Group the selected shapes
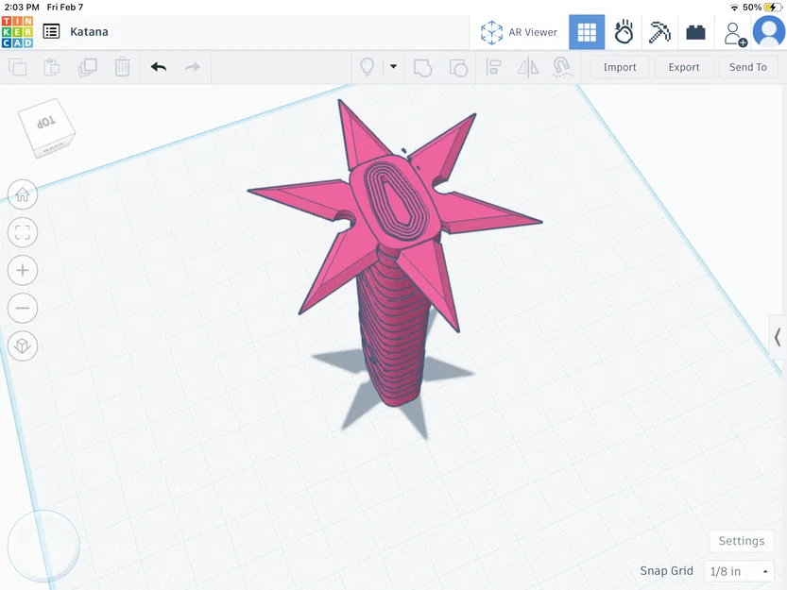Screen dimensions: 787x590 (422, 67)
